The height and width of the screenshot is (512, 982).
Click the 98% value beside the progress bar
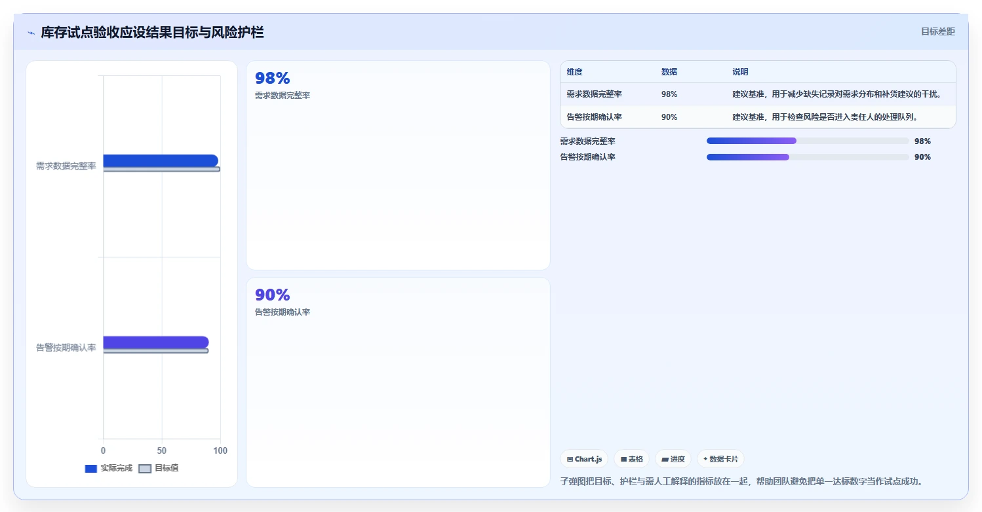[x=922, y=141]
